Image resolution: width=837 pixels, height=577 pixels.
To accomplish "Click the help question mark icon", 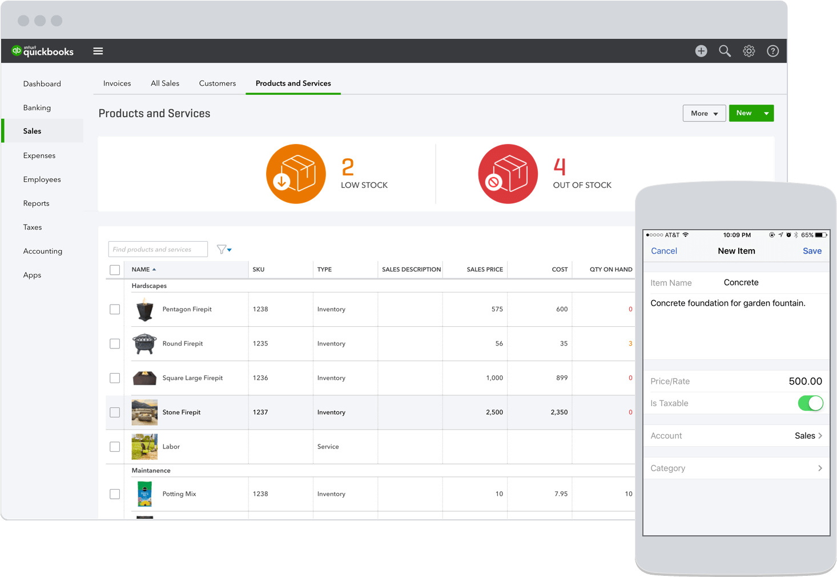I will click(772, 51).
